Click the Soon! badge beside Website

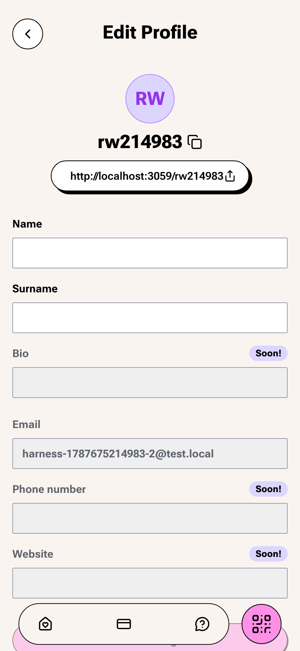268,554
